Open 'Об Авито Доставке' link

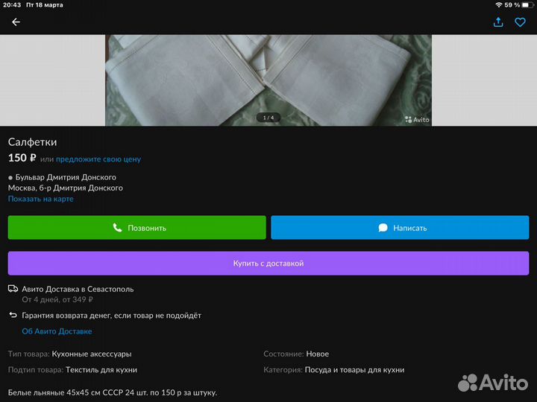[57, 331]
